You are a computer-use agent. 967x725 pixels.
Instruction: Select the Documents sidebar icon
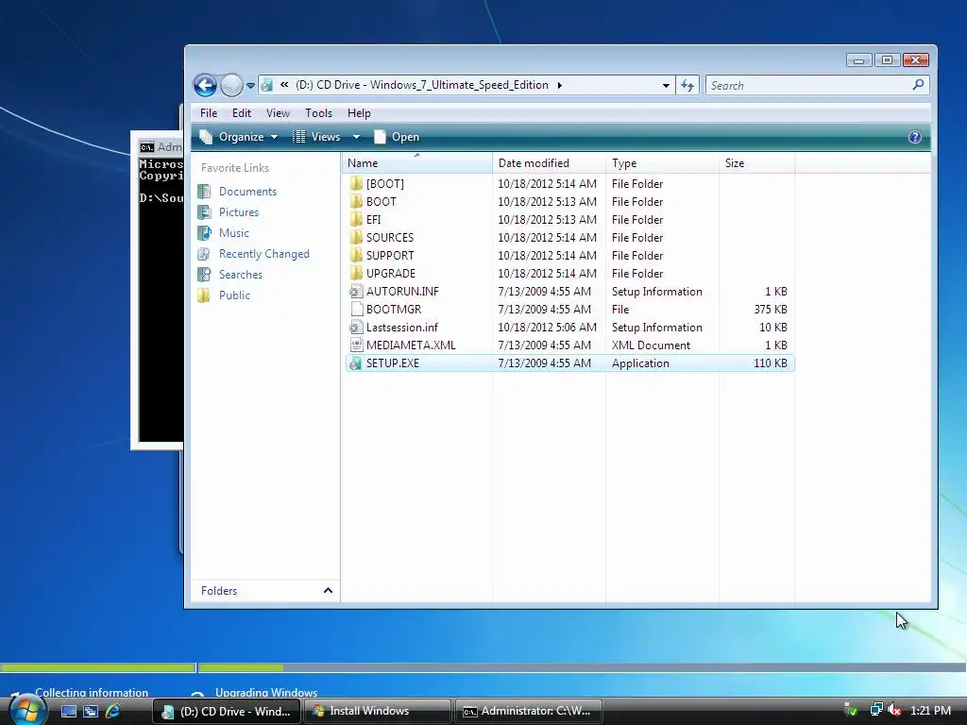point(204,191)
